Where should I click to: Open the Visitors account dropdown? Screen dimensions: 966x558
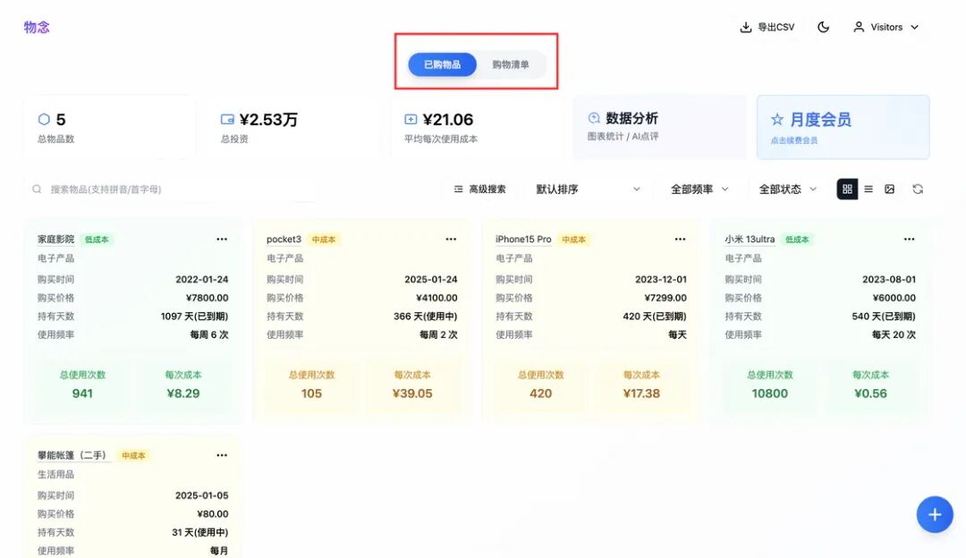click(x=885, y=27)
